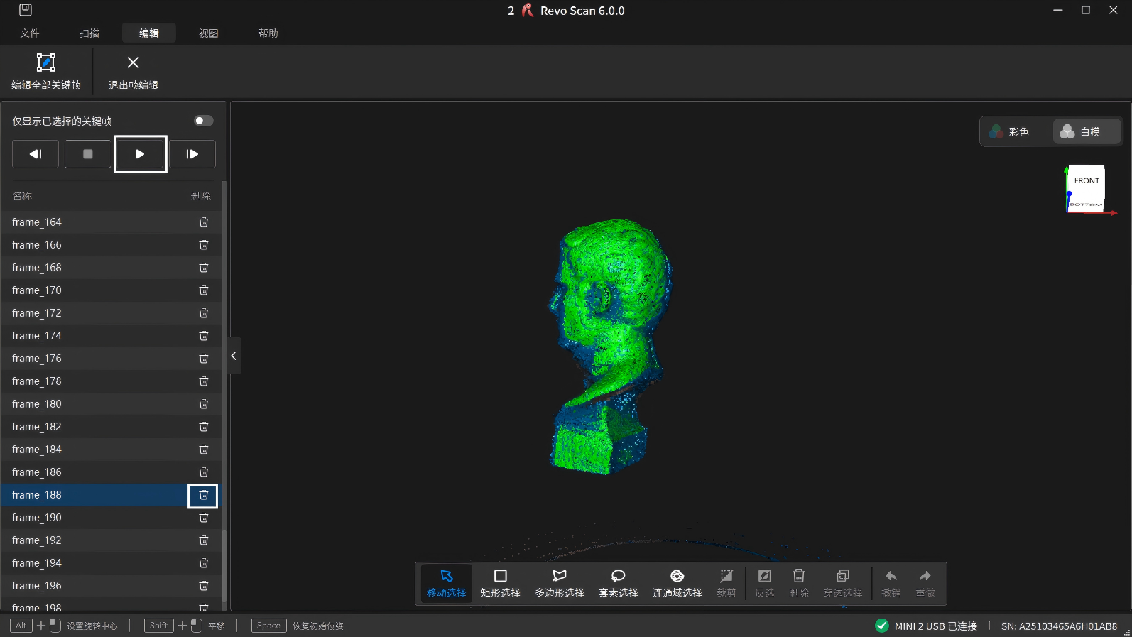Open the Help (帮助) menu

coord(268,33)
